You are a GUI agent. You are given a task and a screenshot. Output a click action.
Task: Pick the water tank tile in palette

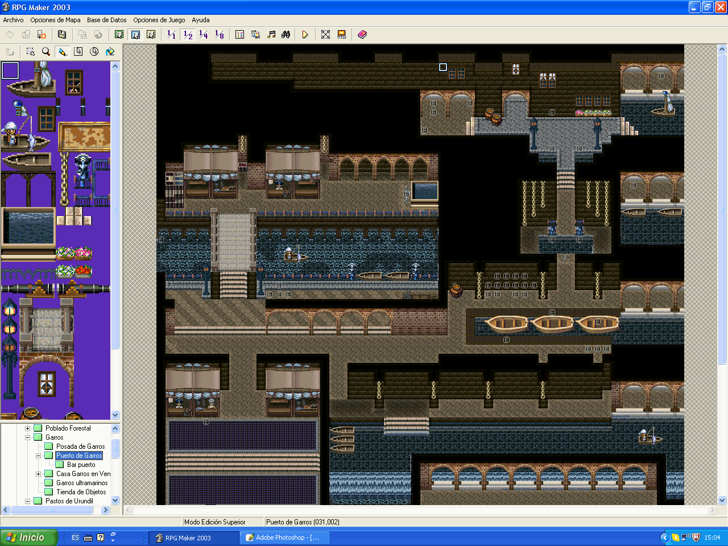click(x=28, y=226)
